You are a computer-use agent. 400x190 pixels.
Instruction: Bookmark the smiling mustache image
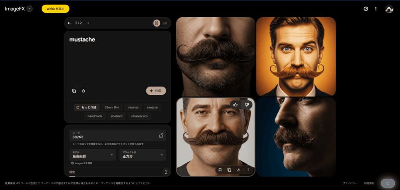tap(220, 170)
